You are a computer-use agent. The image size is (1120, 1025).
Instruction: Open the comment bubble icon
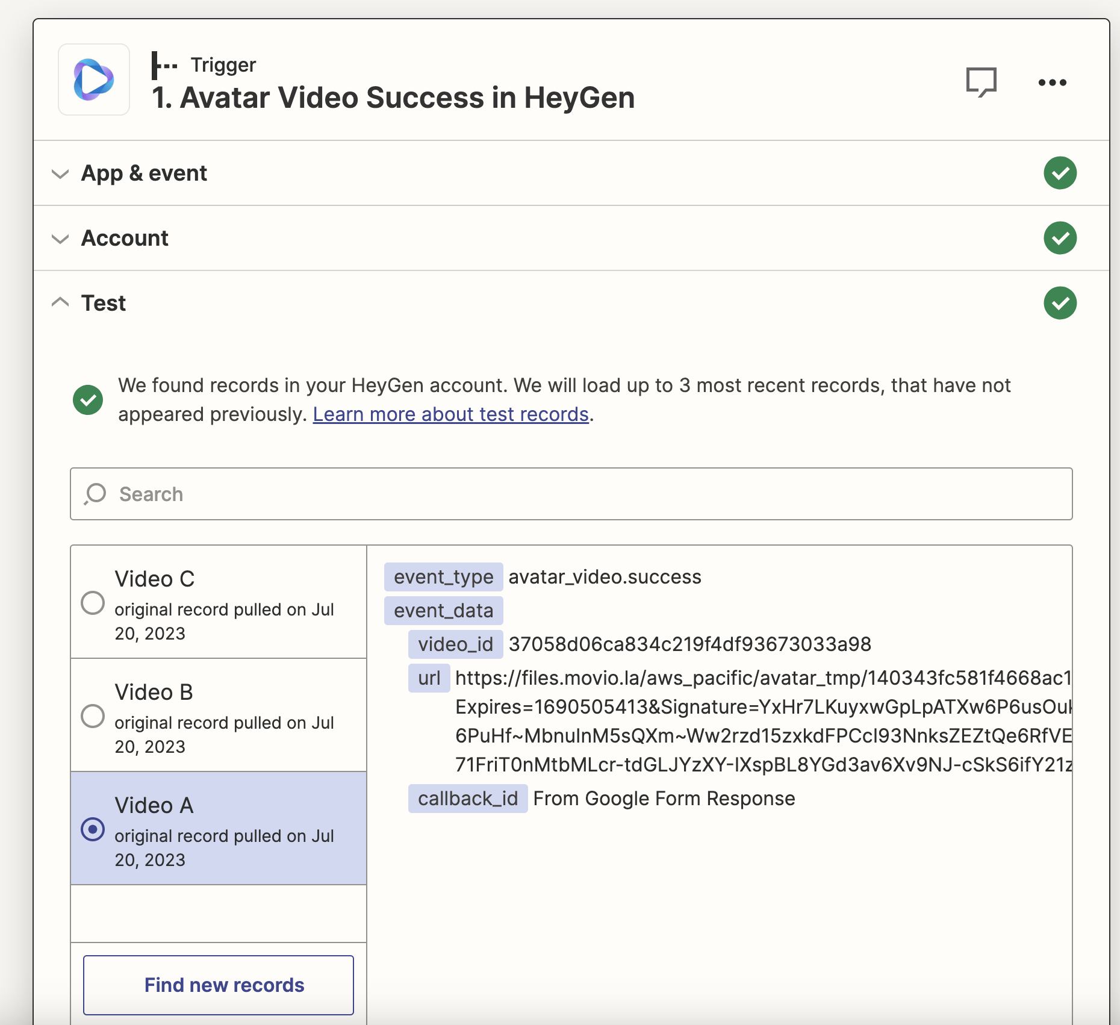[981, 82]
